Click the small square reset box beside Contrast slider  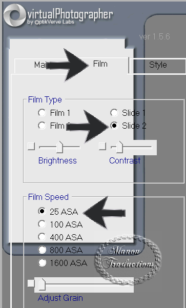click(x=102, y=147)
